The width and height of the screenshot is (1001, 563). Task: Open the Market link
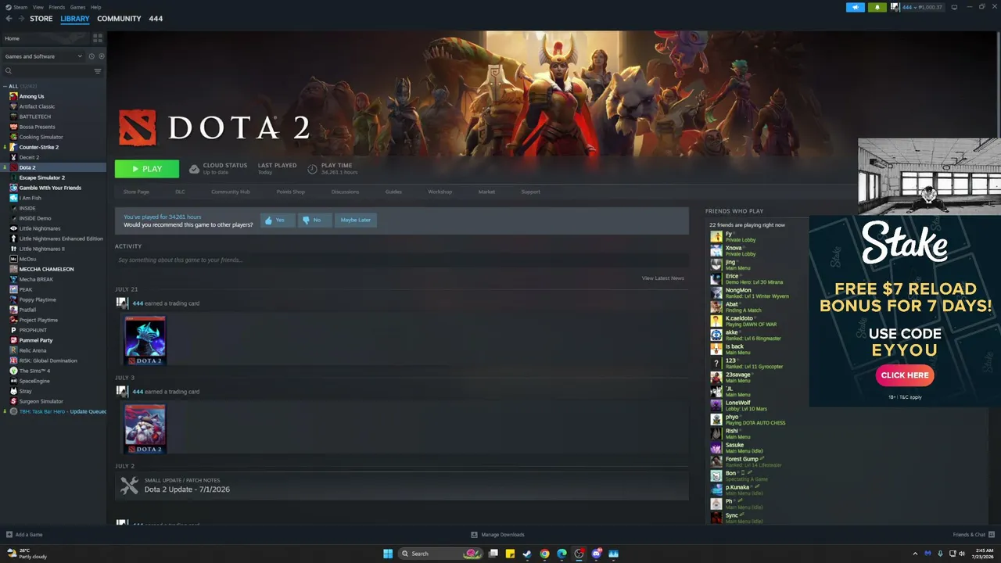[x=486, y=192]
